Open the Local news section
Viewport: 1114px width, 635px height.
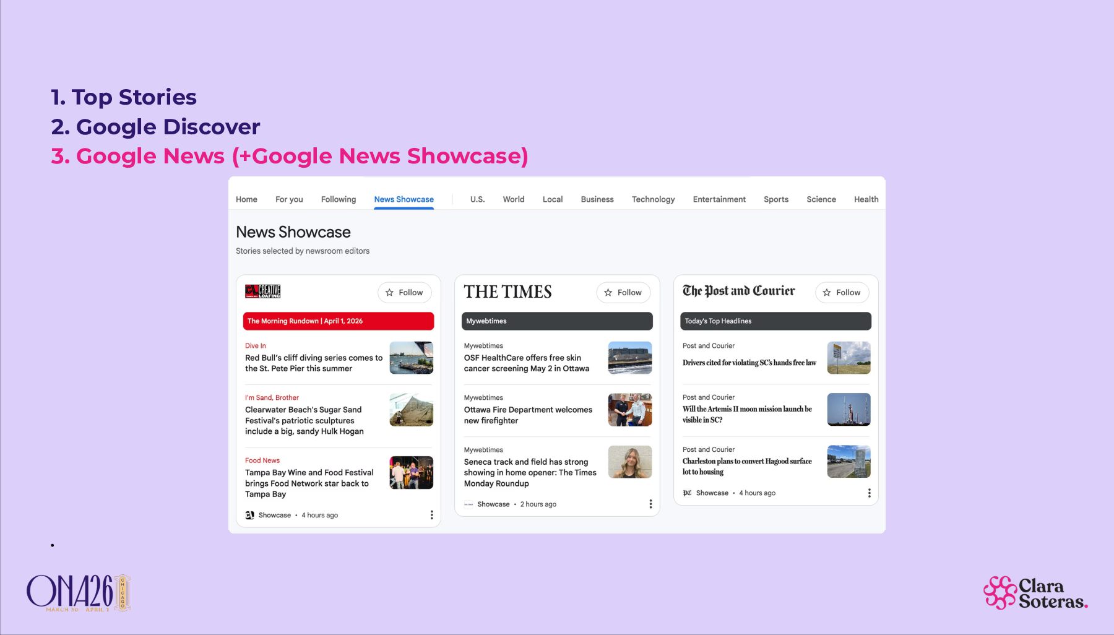(x=553, y=199)
